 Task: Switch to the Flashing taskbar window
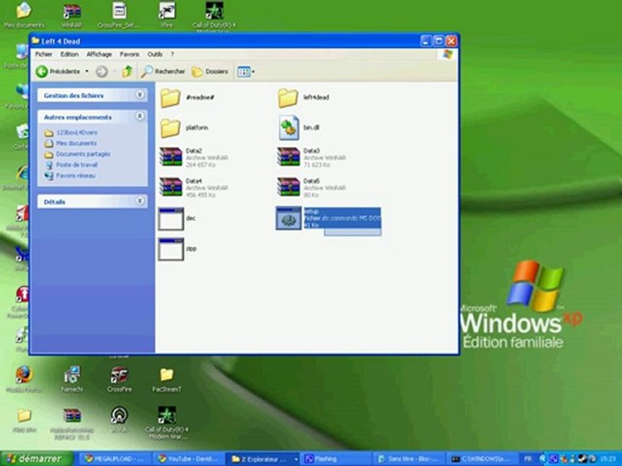[336, 459]
